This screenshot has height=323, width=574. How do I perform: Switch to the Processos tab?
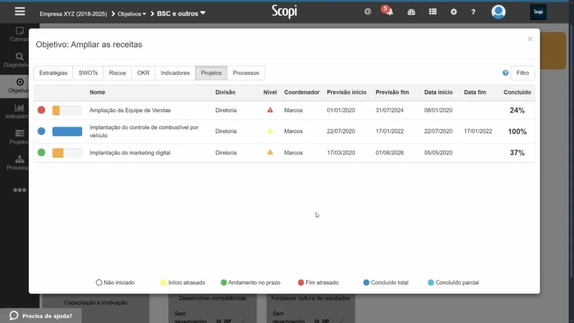[246, 73]
